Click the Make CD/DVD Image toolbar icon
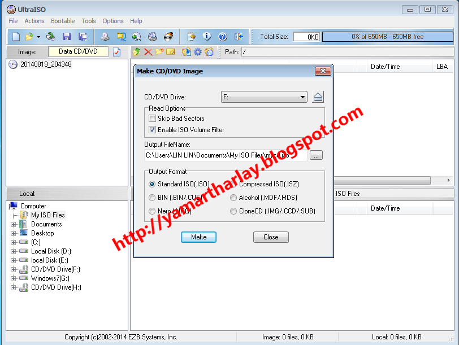Viewport: 459px width, 345px height. tap(105, 37)
